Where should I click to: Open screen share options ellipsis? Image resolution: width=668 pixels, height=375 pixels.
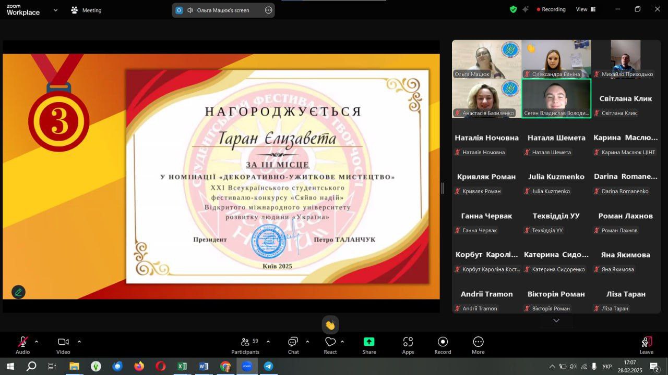point(268,10)
